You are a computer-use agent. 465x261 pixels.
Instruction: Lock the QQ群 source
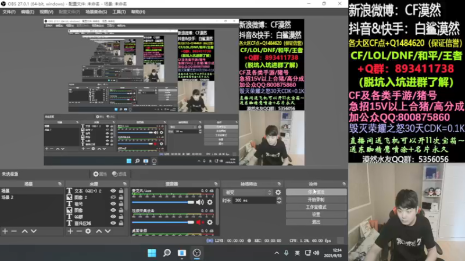coord(121,216)
